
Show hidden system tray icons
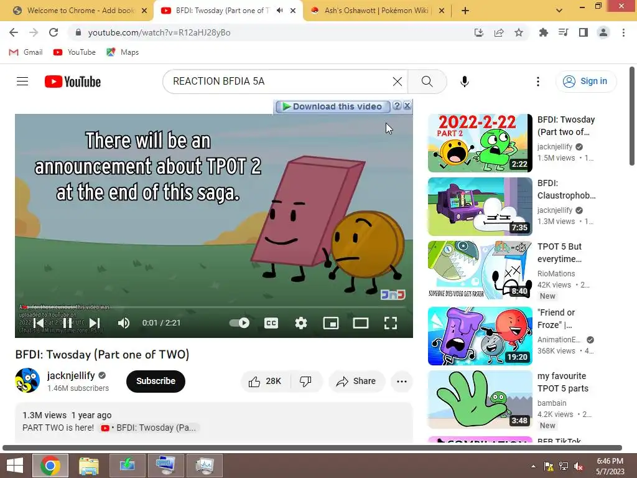533,466
